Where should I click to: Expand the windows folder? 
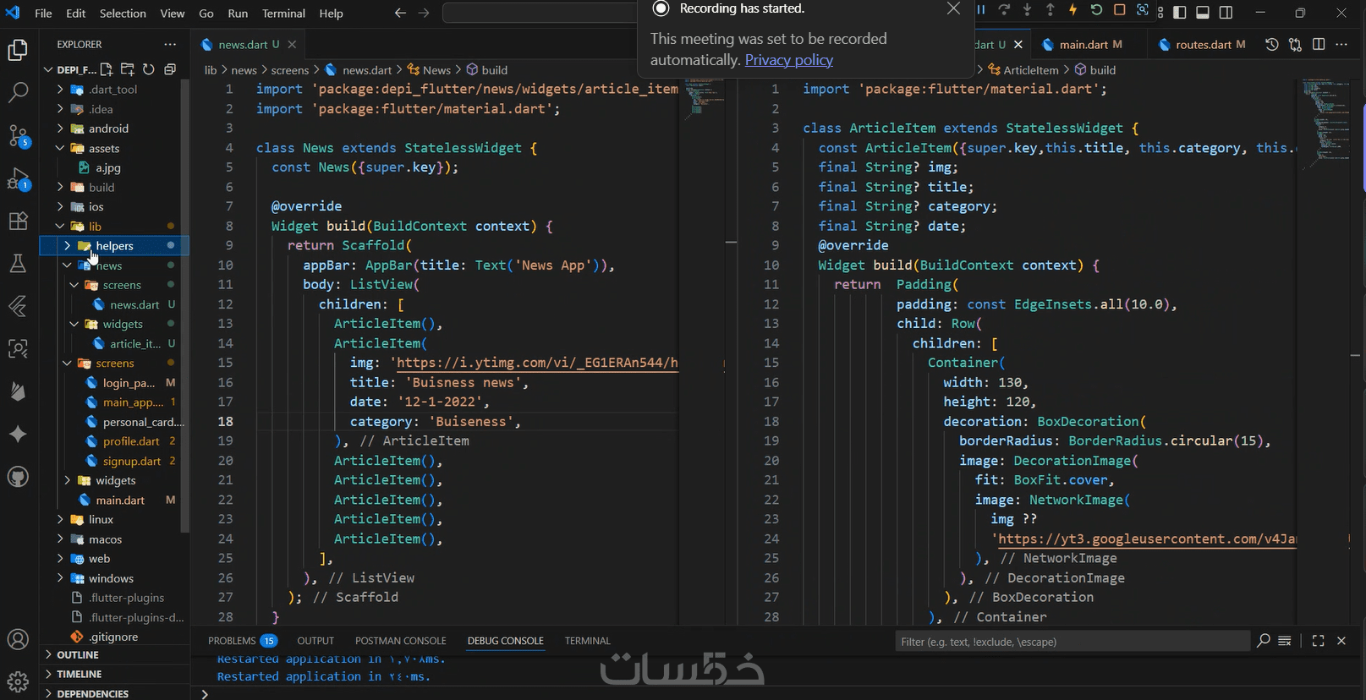point(111,578)
